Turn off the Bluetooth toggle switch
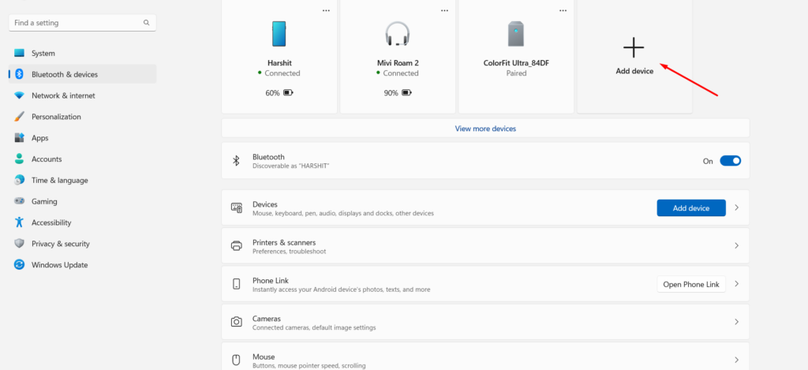Image resolution: width=808 pixels, height=370 pixels. pos(731,161)
